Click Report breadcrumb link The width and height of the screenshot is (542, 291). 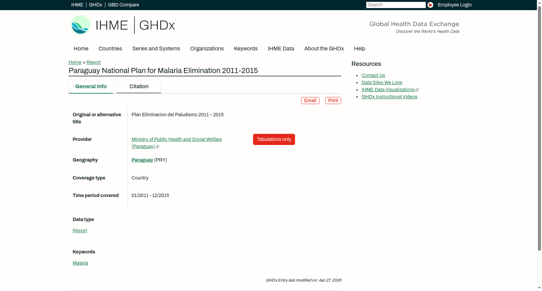tap(93, 62)
